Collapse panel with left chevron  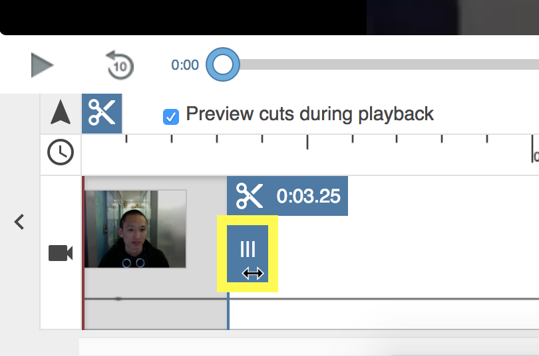(19, 222)
